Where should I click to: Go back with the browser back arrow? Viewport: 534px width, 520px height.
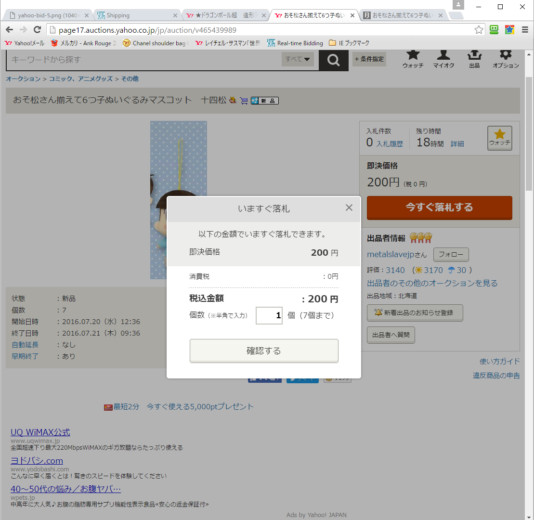[10, 30]
